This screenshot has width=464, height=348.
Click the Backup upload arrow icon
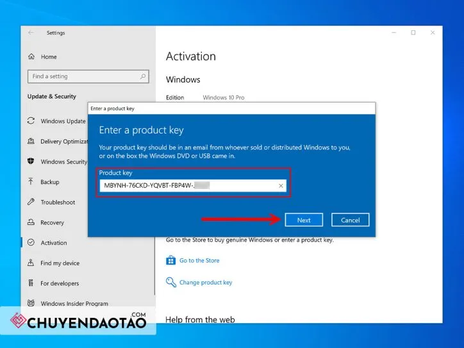[x=31, y=181]
